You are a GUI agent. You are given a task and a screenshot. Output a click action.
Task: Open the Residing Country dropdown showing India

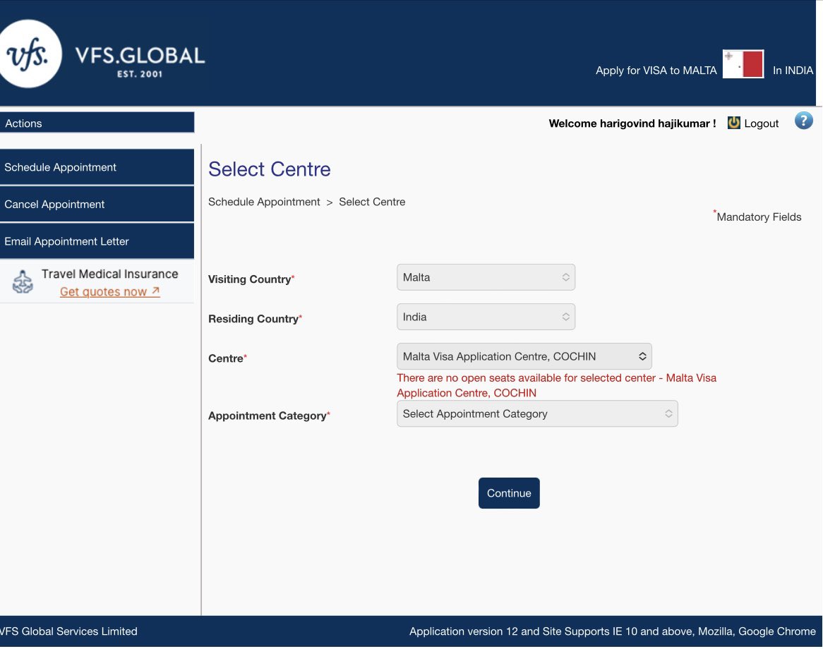click(486, 317)
